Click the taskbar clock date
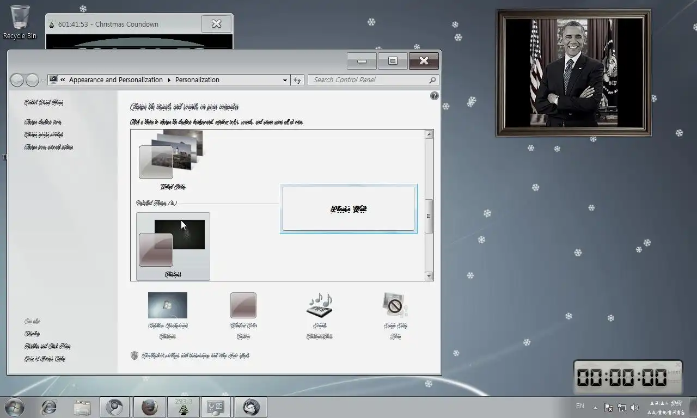 [x=667, y=412]
